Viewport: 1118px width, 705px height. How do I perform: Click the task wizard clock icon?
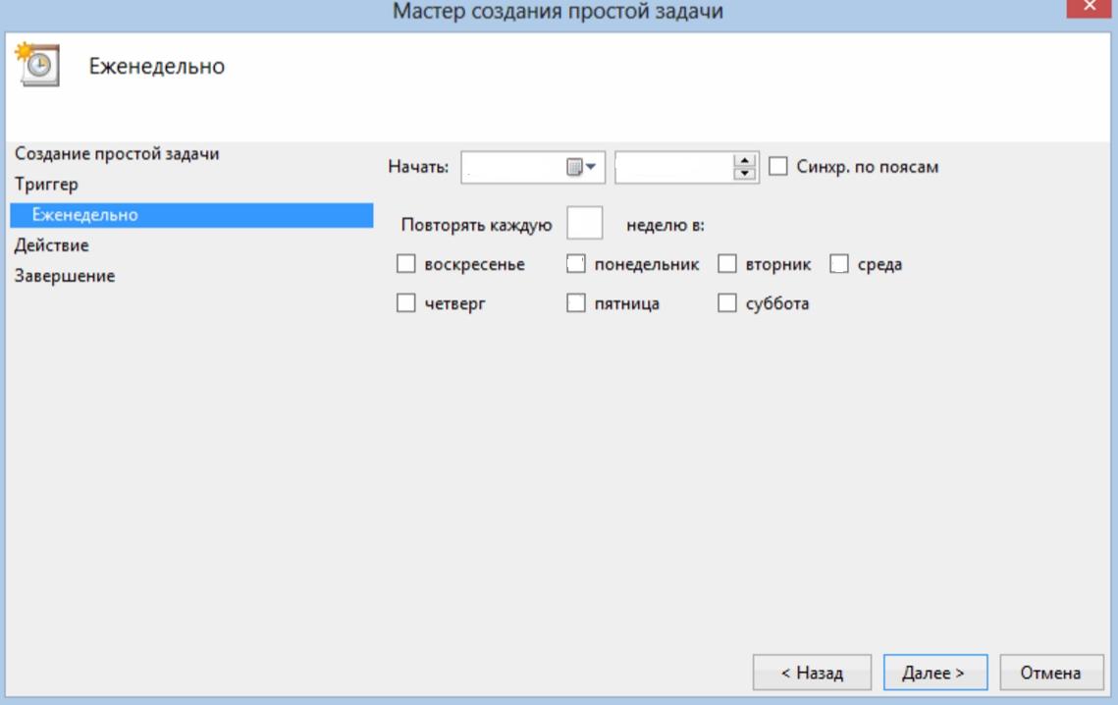tap(37, 64)
